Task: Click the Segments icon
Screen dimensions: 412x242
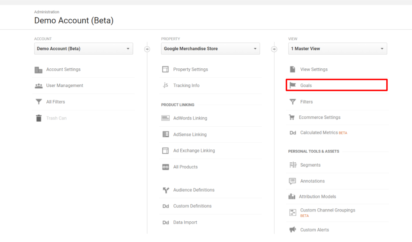Action: (293, 165)
